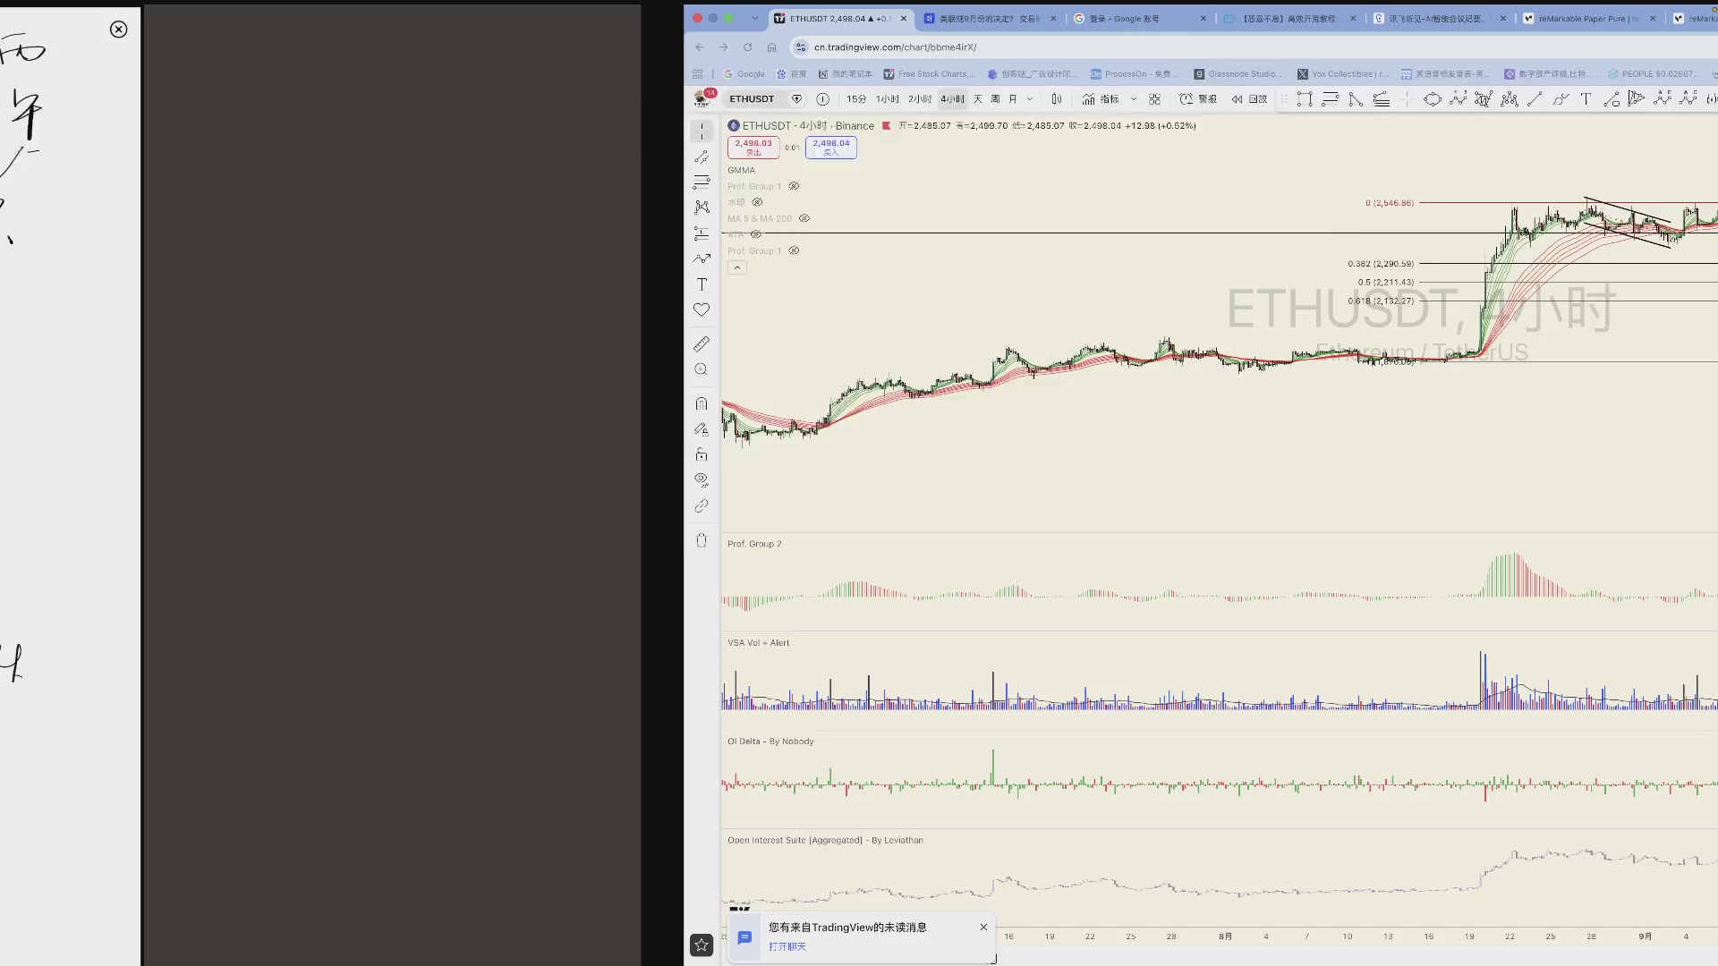Toggle stay in drawing mode
1718x966 pixels.
(702, 429)
